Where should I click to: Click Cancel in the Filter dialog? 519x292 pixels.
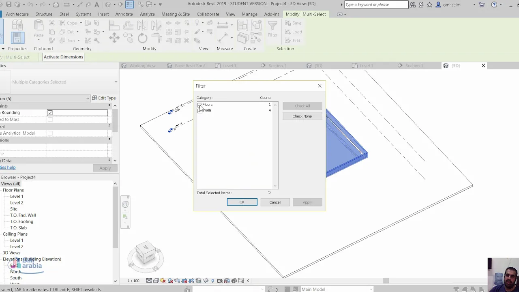tap(275, 202)
